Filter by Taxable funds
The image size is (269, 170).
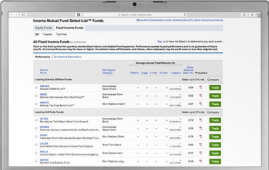[47, 34]
